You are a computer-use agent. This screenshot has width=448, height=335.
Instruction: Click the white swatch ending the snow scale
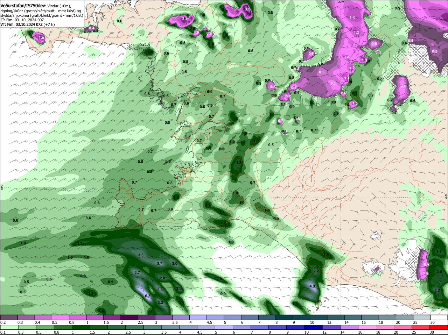pyautogui.click(x=440, y=317)
